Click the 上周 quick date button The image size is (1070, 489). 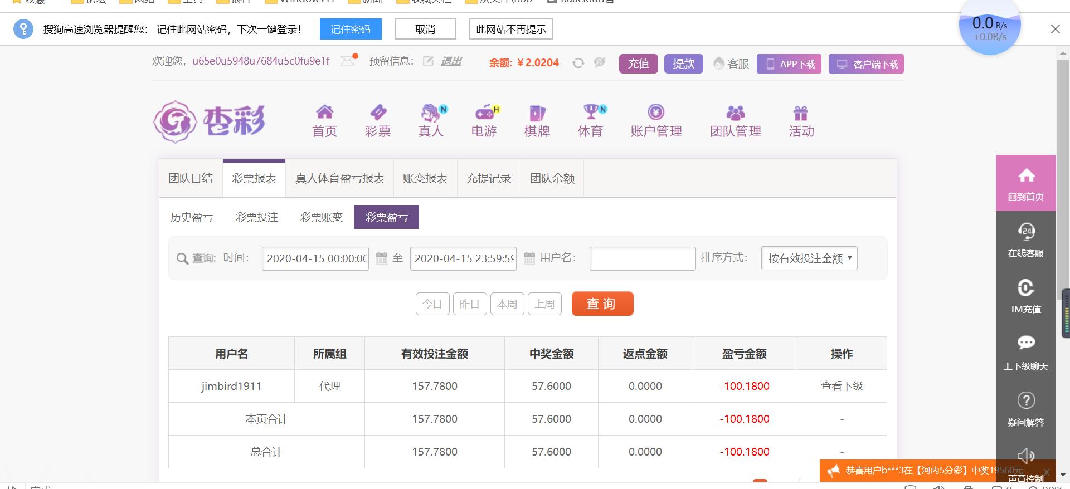pyautogui.click(x=544, y=304)
